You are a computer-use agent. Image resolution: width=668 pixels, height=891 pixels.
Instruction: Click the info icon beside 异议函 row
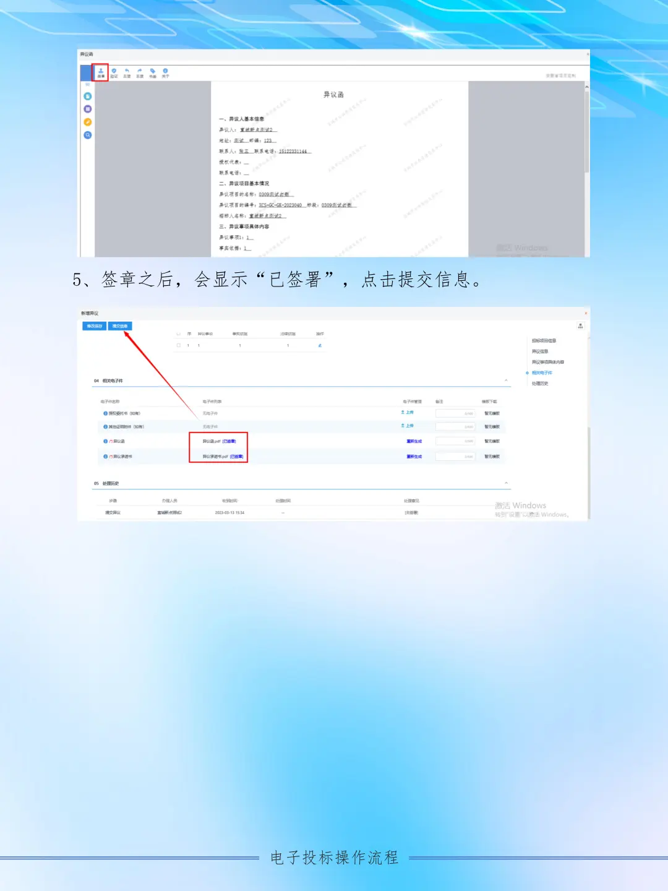pos(105,441)
